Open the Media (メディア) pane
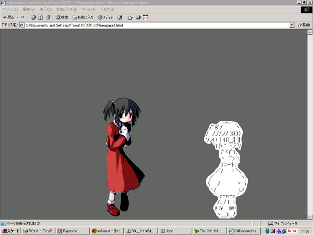The image size is (313, 235). tap(106, 18)
